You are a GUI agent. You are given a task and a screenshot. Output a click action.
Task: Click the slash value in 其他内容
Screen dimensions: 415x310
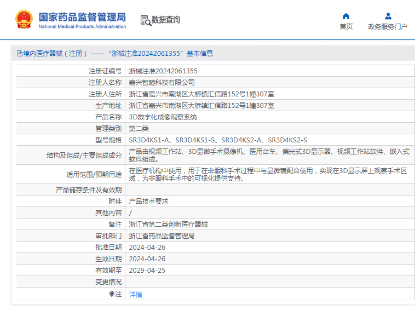130,213
